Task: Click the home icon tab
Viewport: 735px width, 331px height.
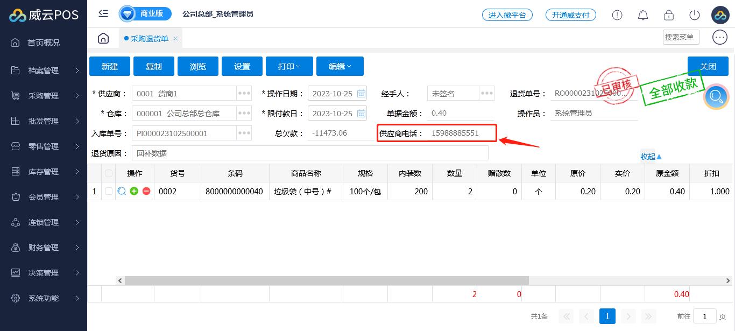Action: point(103,38)
